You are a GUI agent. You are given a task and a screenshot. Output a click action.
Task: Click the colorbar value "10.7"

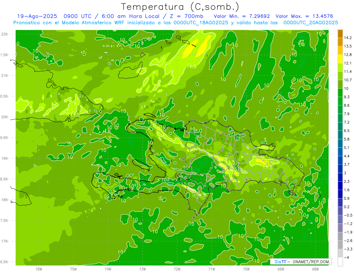348,80
